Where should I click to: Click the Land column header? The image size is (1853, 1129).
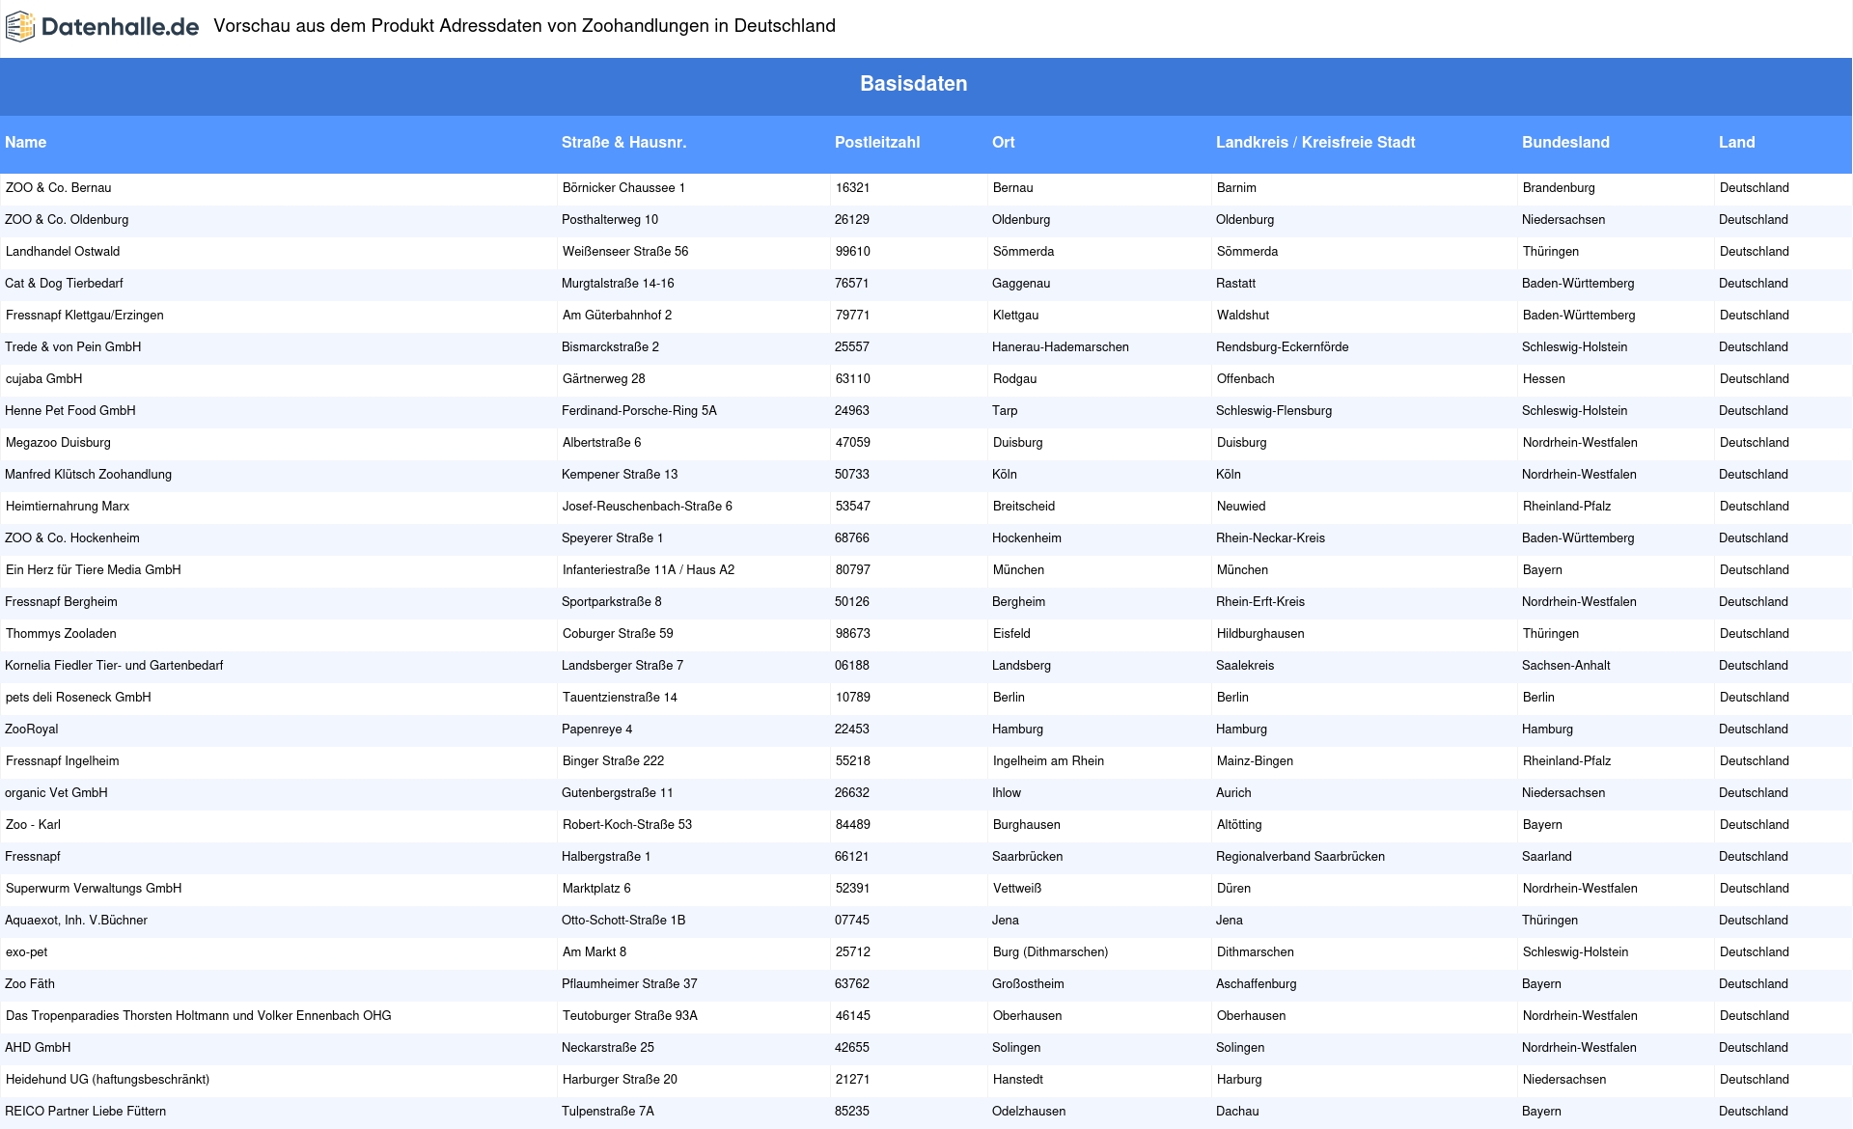tap(1737, 143)
